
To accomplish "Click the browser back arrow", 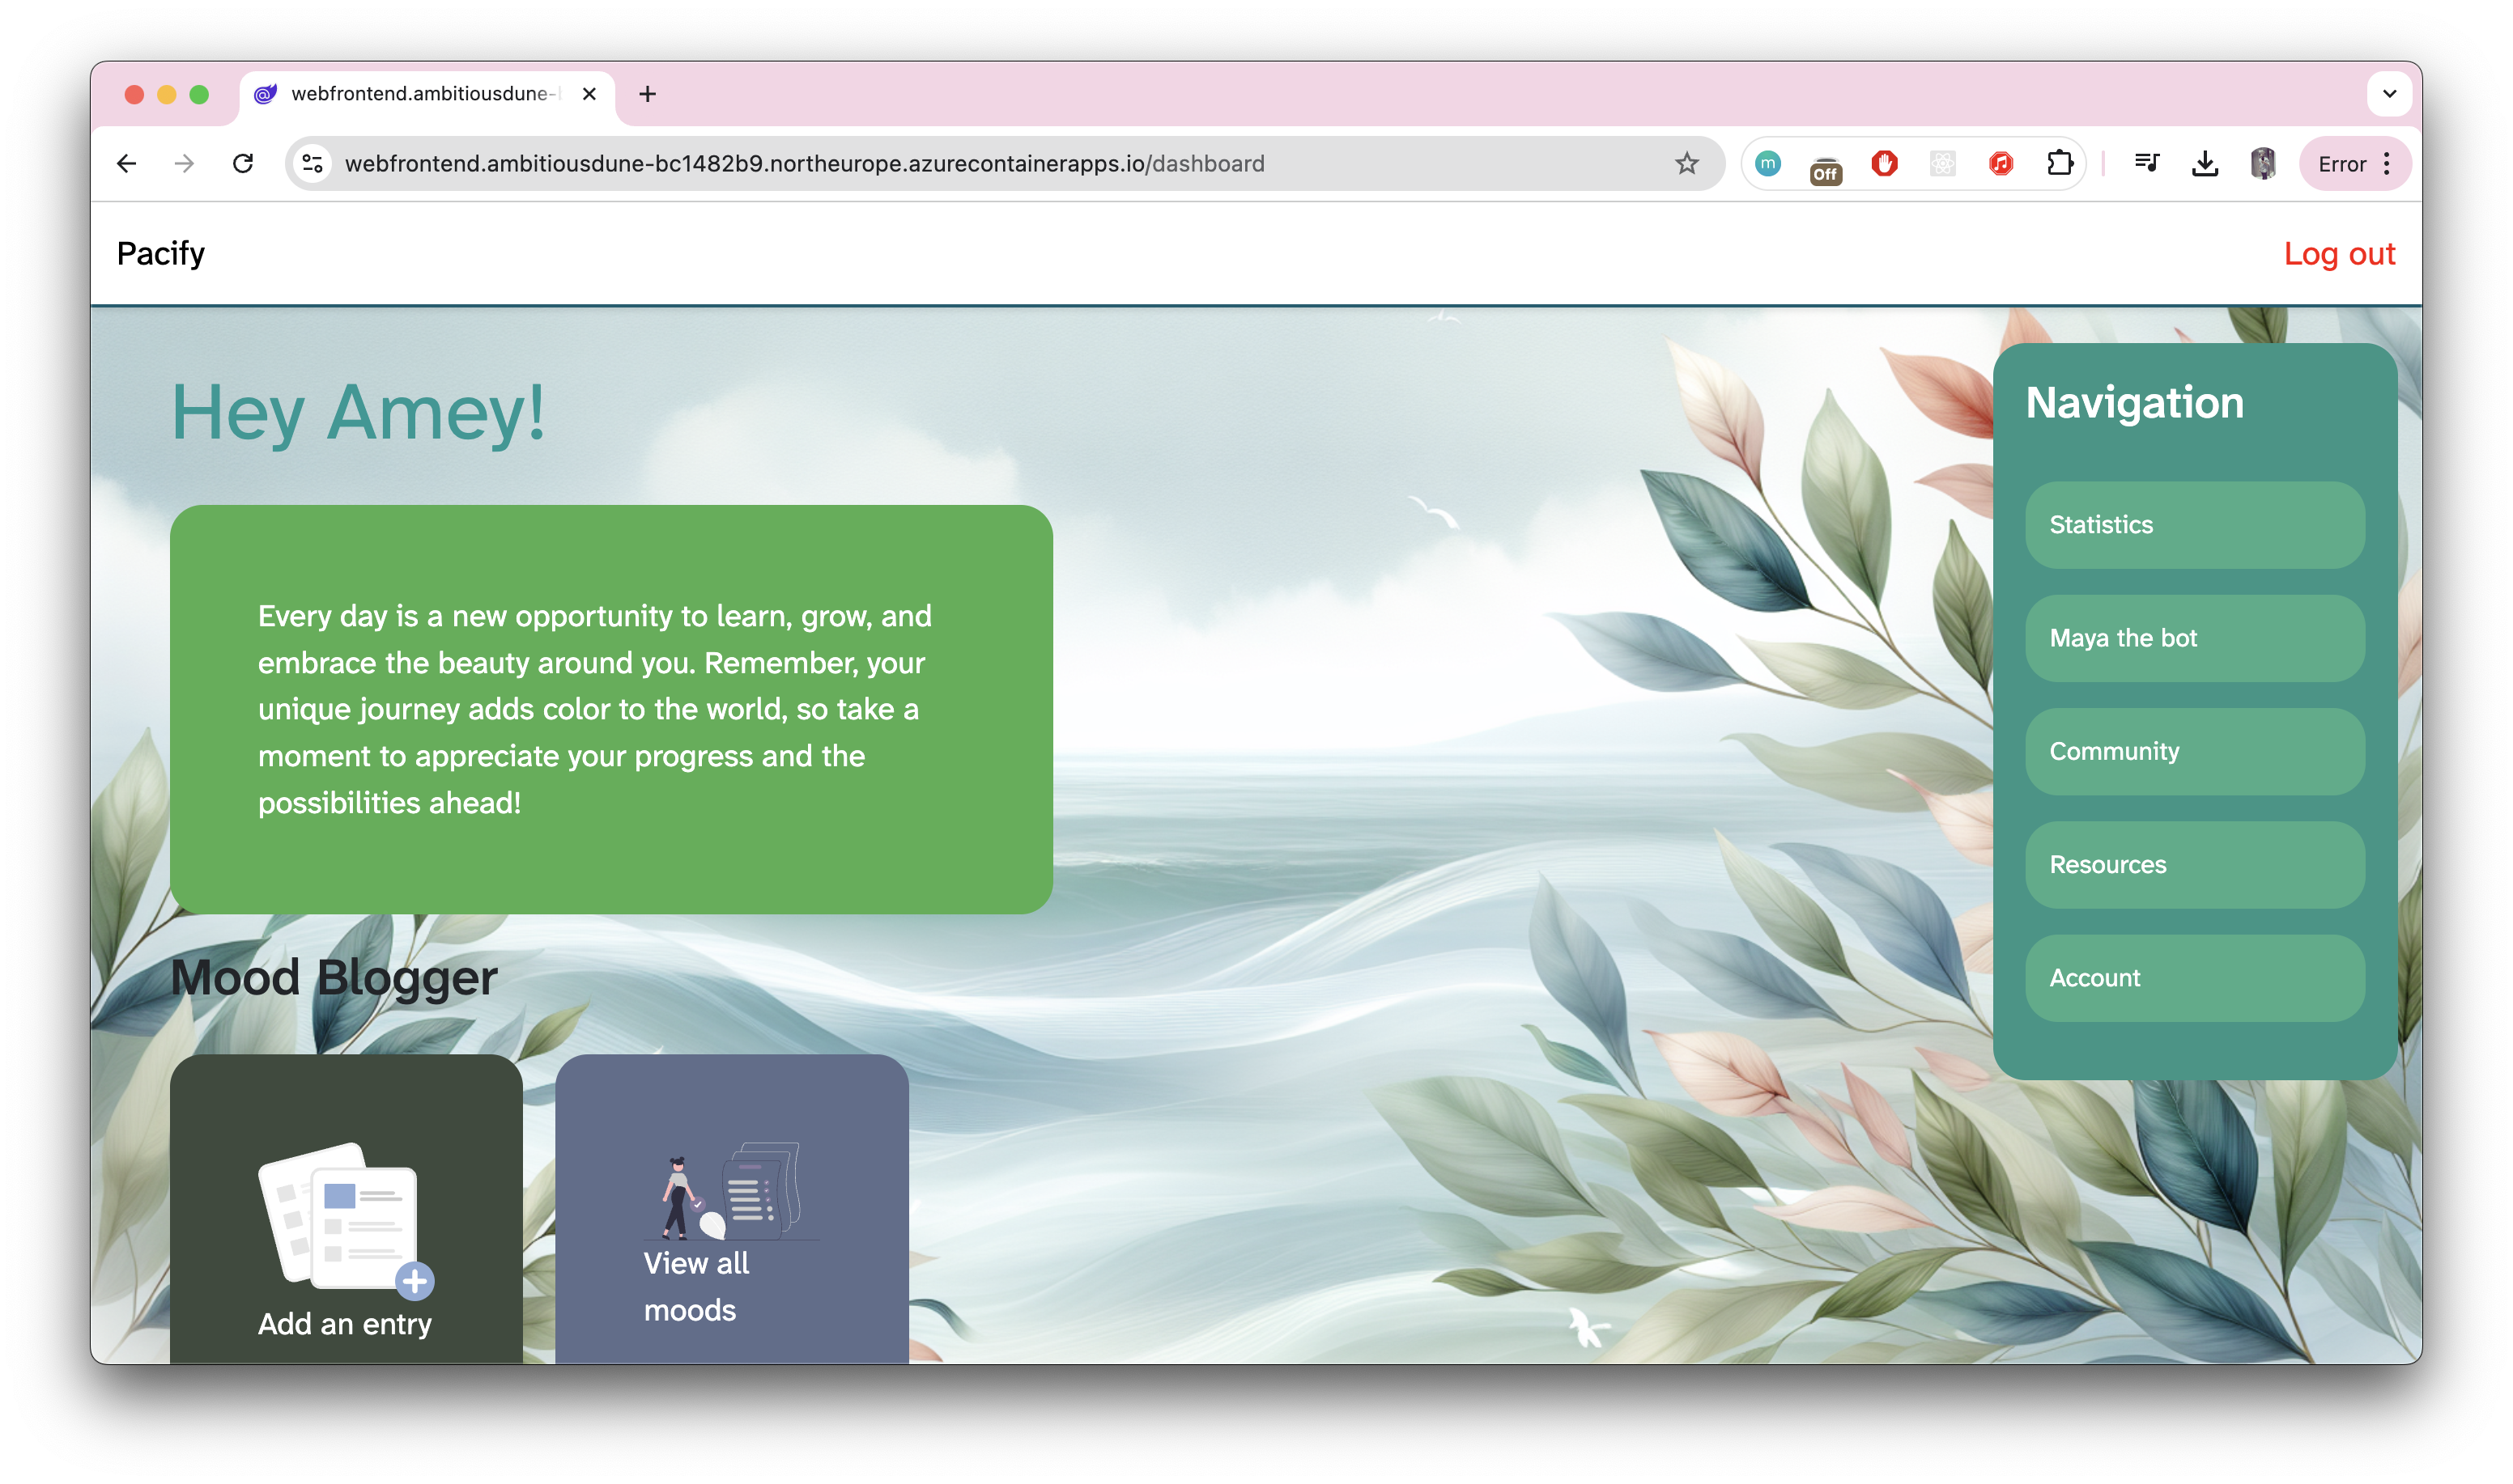I will [x=126, y=163].
